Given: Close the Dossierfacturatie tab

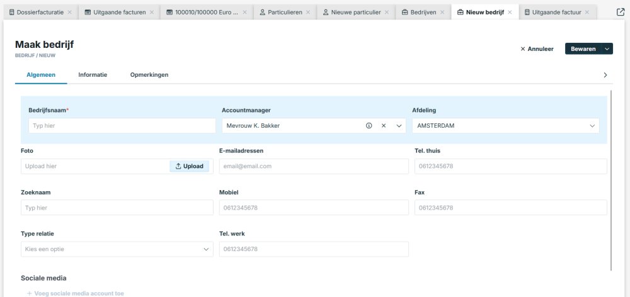Looking at the screenshot, I should (x=69, y=13).
